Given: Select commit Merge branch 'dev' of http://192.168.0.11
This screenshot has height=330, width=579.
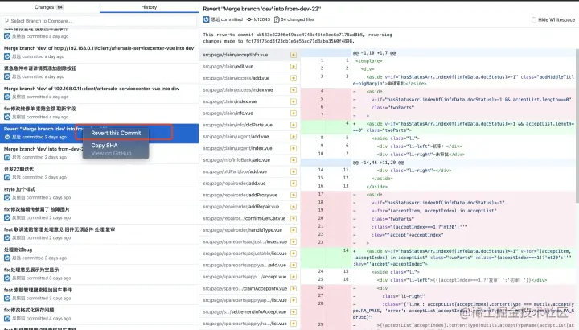Looking at the screenshot, I should coord(99,52).
